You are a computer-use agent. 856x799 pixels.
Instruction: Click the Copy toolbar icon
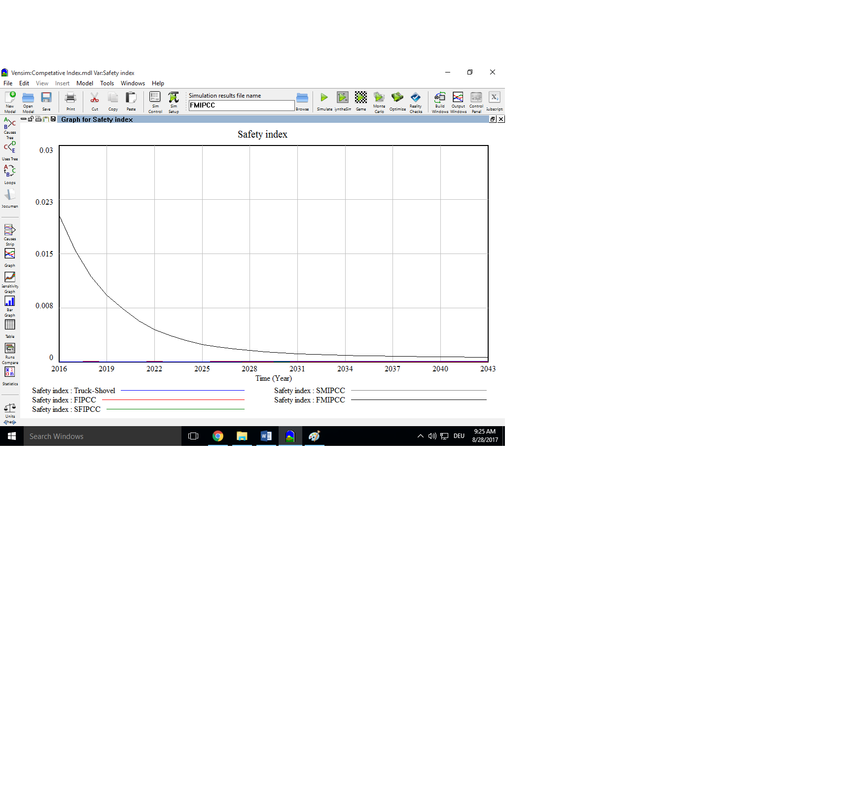pos(113,102)
